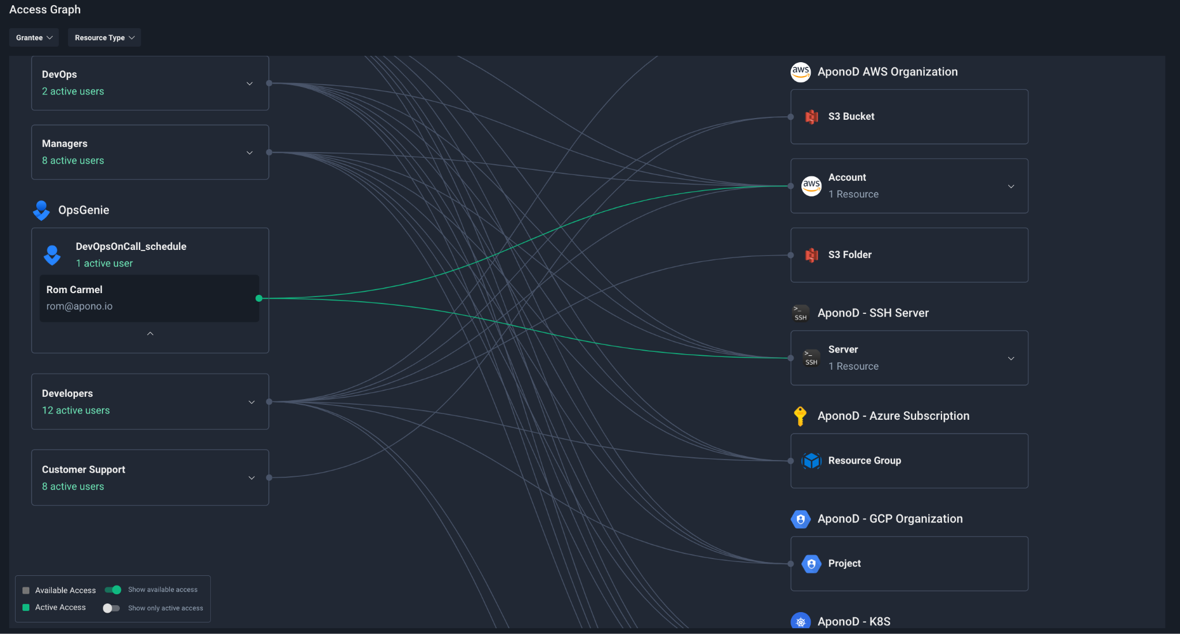
Task: Click the connection node on the DevOps card
Action: [x=269, y=83]
